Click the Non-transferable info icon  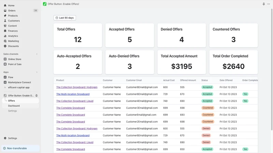(4, 148)
